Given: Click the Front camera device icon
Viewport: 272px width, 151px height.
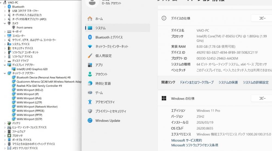Looking at the screenshot, I should point(14,27).
